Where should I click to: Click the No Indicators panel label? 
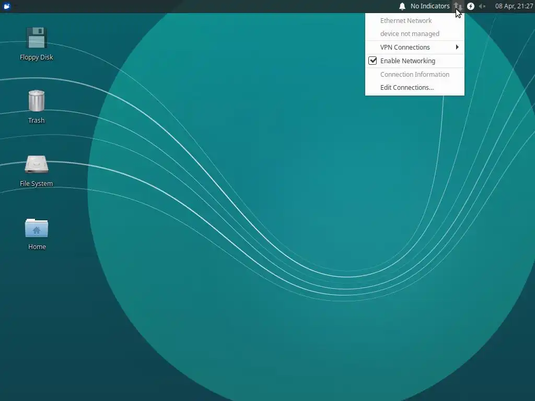pos(430,6)
